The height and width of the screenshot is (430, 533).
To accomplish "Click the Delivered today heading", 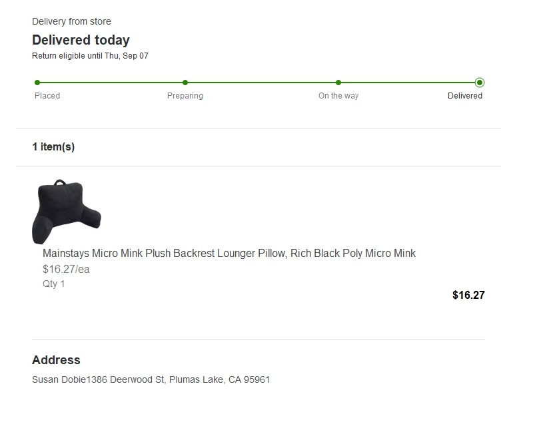I will pyautogui.click(x=81, y=40).
